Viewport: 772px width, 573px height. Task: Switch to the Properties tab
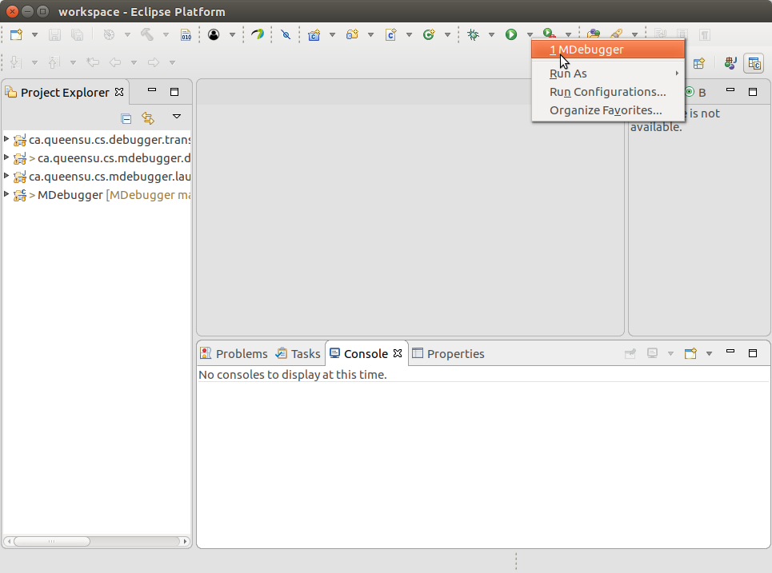[449, 354]
